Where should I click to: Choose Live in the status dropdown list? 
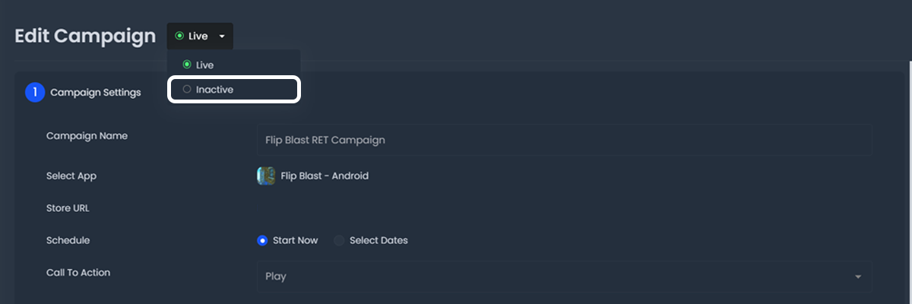click(x=204, y=65)
